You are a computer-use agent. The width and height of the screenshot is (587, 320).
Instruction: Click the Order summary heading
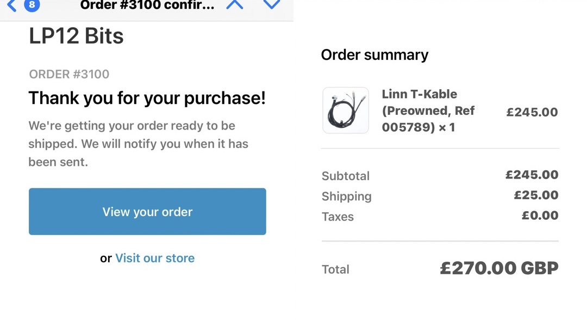pos(374,55)
